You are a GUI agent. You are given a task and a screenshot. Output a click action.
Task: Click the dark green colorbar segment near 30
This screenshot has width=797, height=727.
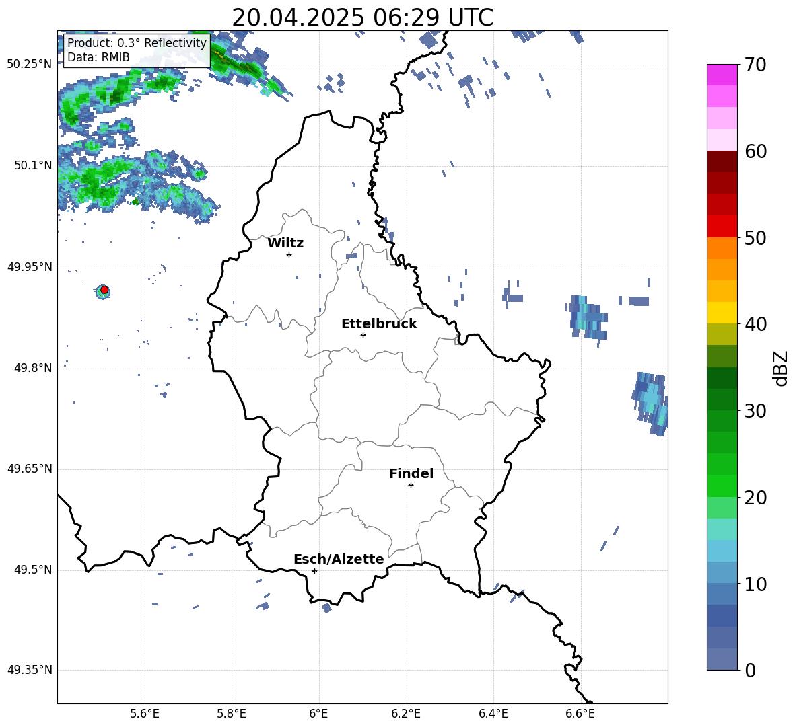[x=722, y=399]
